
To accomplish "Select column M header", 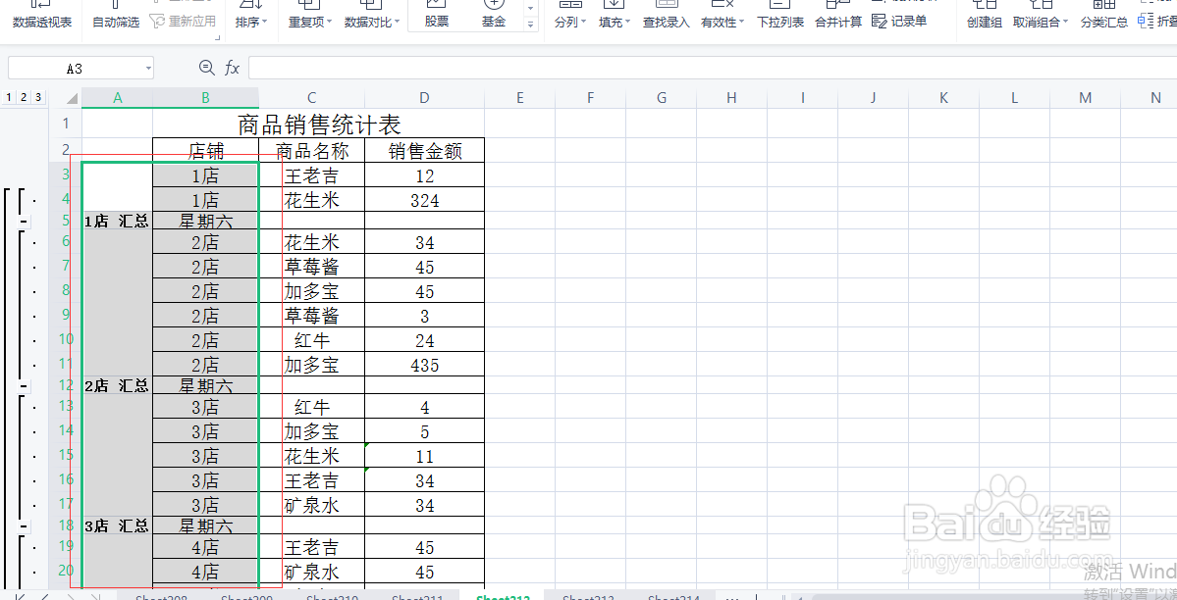I will (1085, 97).
